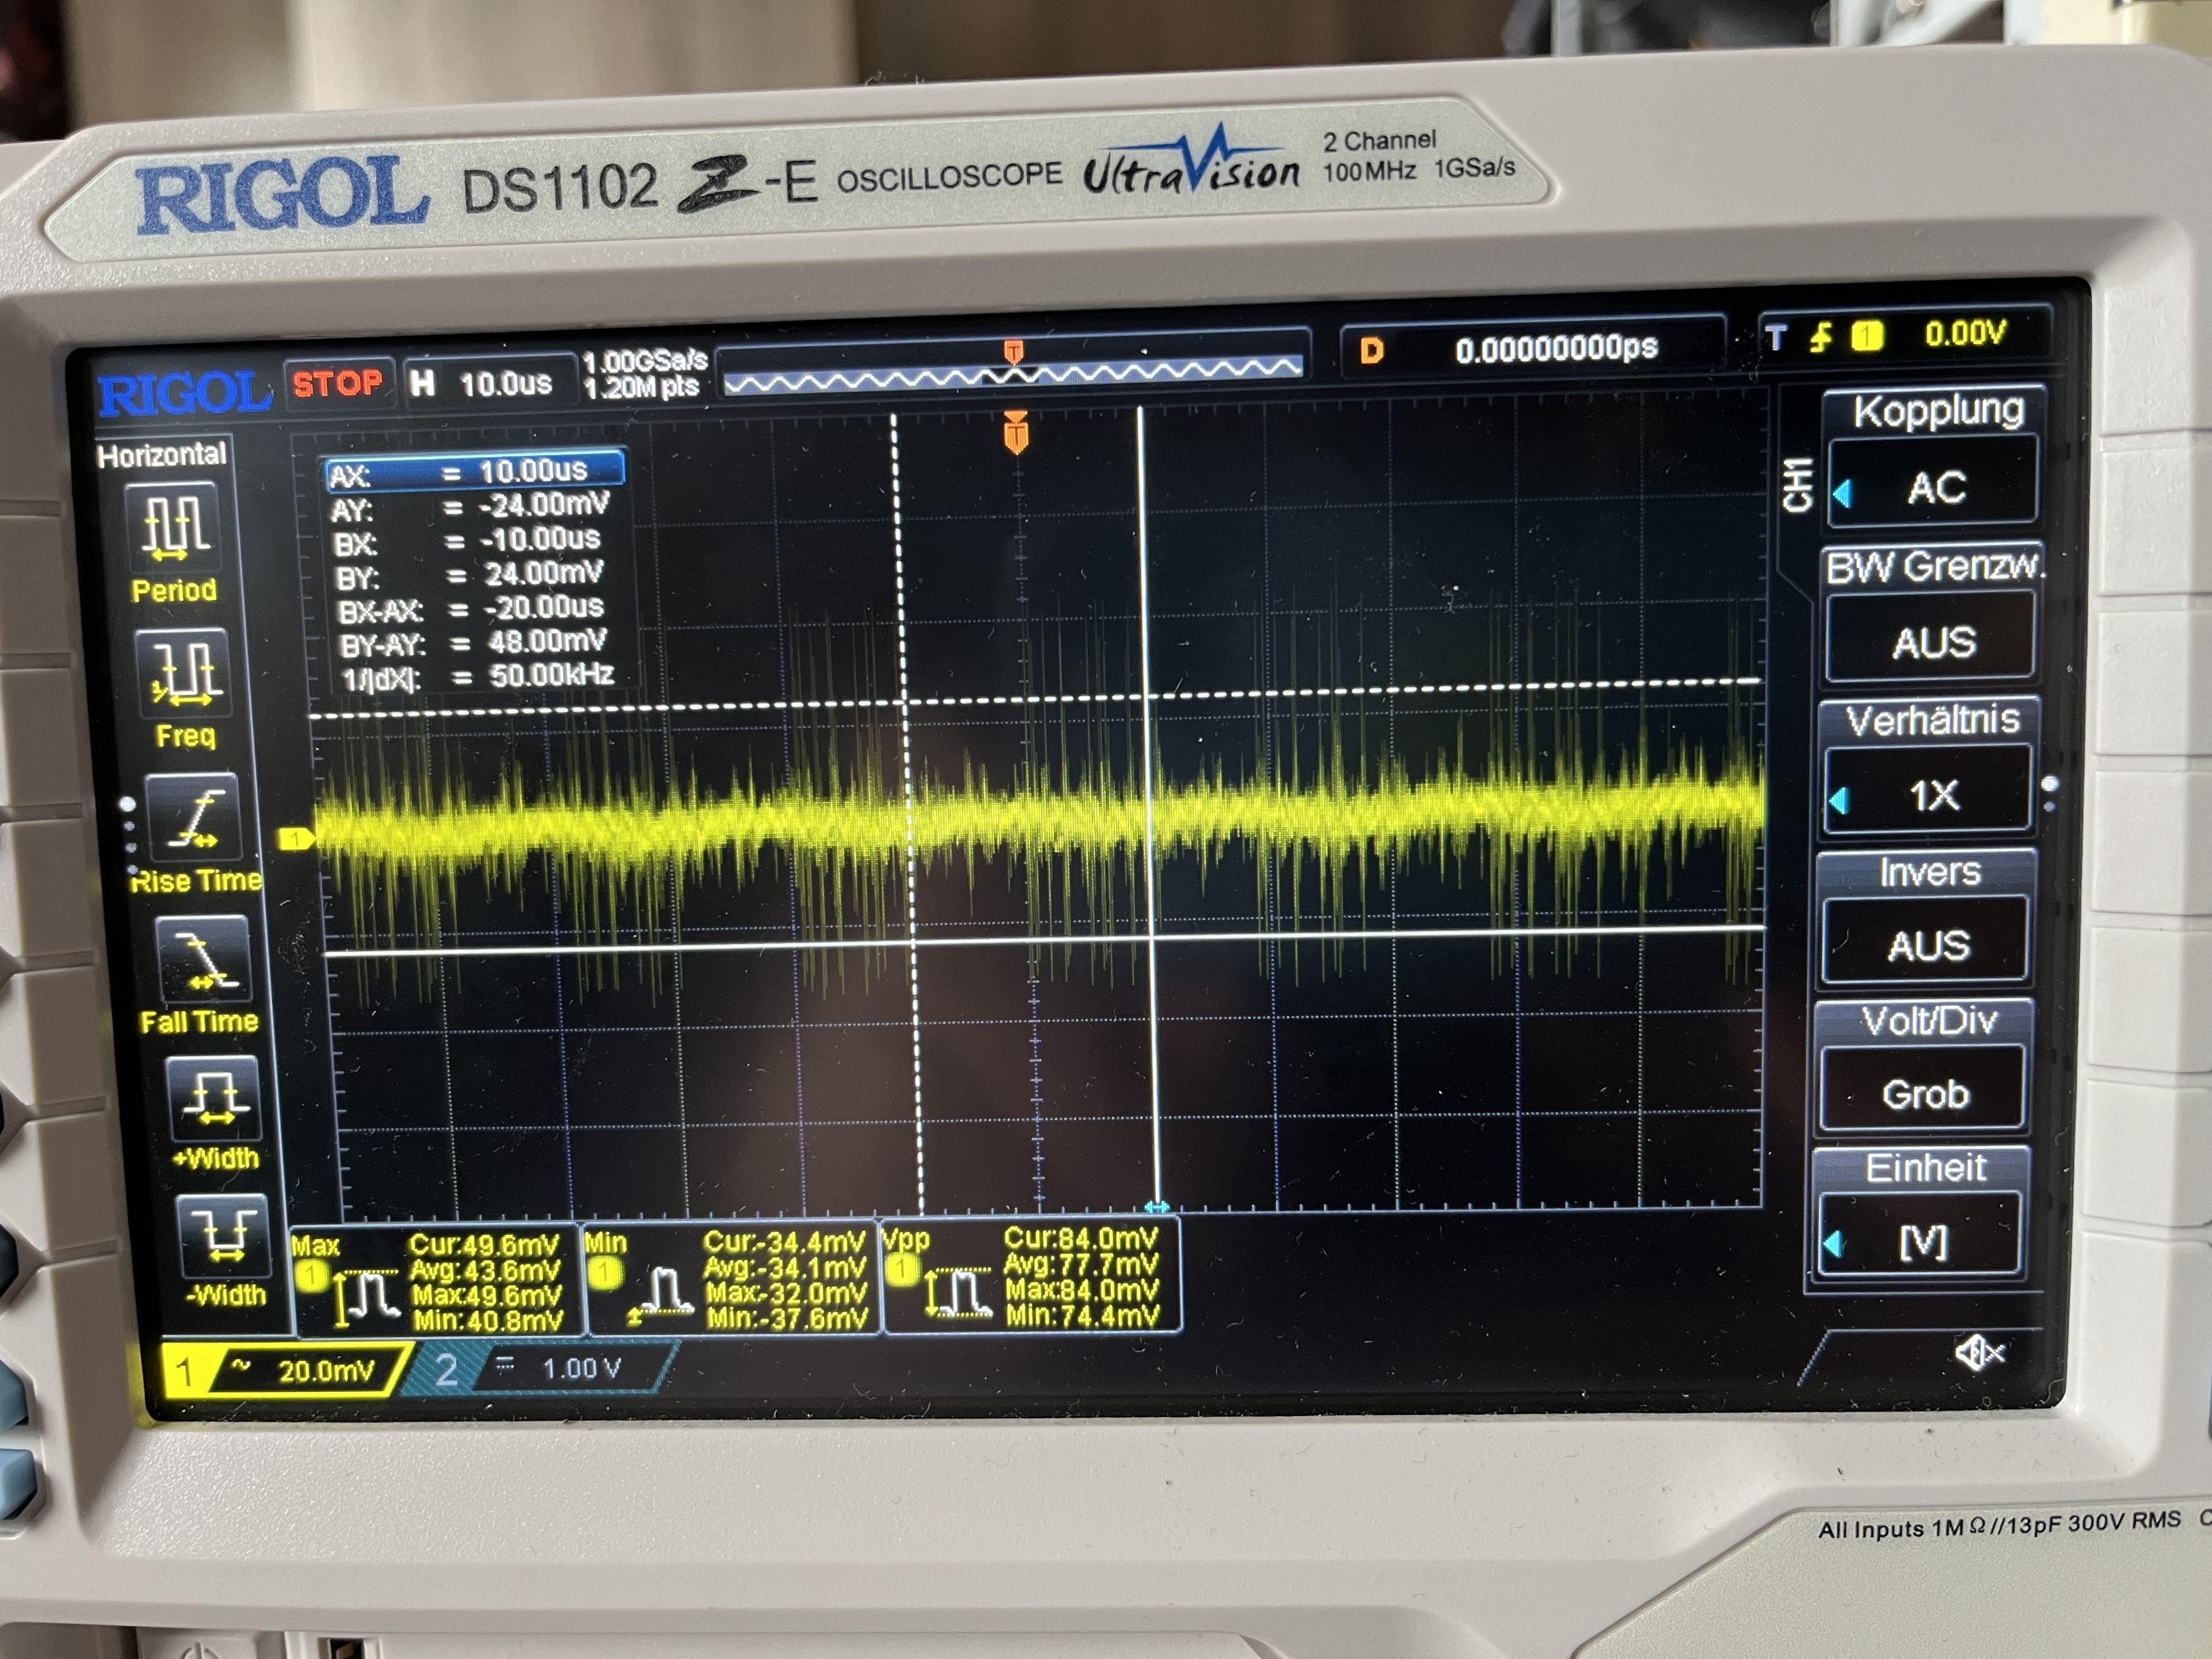The width and height of the screenshot is (2212, 1659).
Task: Select the highlighted AX cursor value field
Action: point(475,470)
